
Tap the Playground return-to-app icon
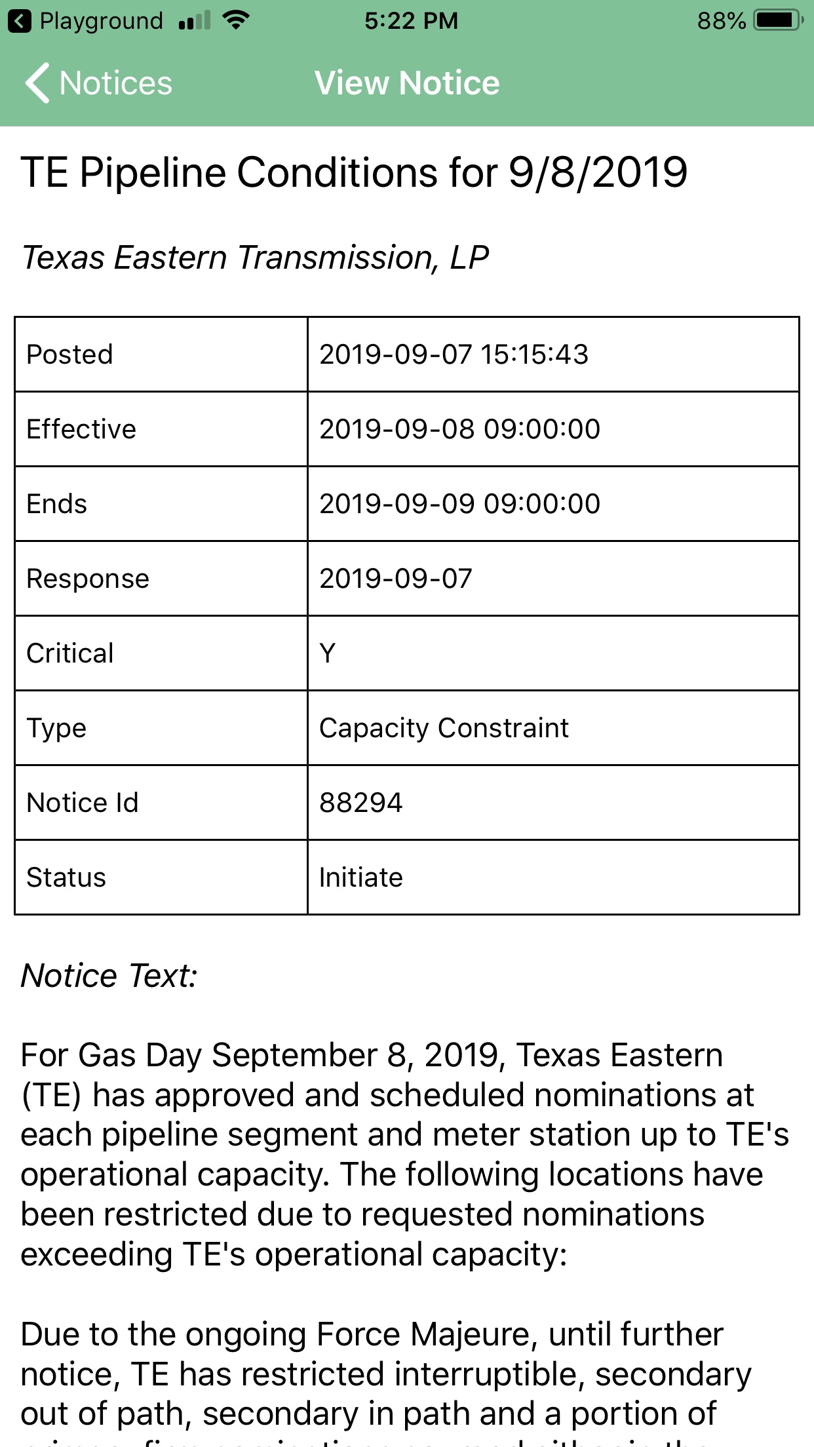20,21
